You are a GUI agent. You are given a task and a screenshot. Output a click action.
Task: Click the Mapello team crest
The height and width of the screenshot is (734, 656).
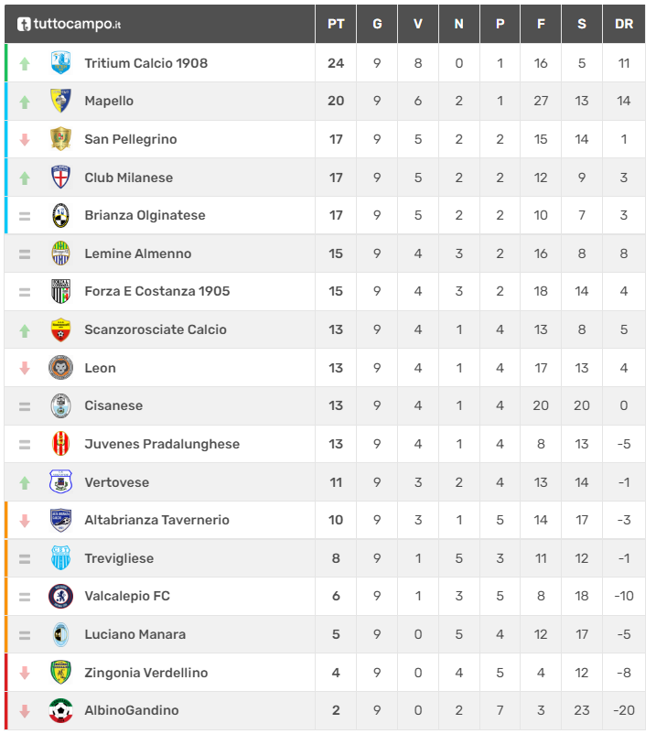point(60,101)
